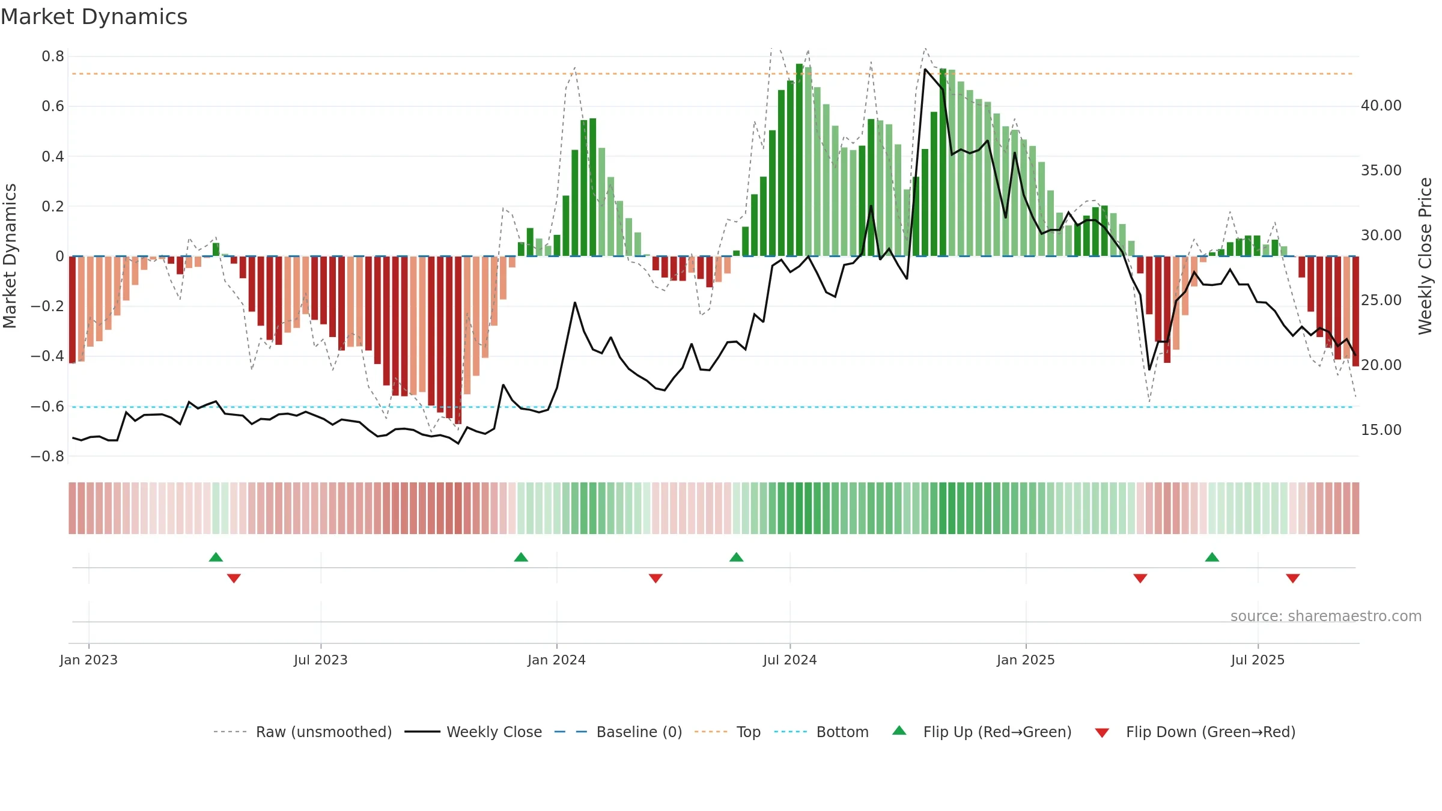
Task: Click the Jul 2024 axis label
Action: [x=790, y=660]
